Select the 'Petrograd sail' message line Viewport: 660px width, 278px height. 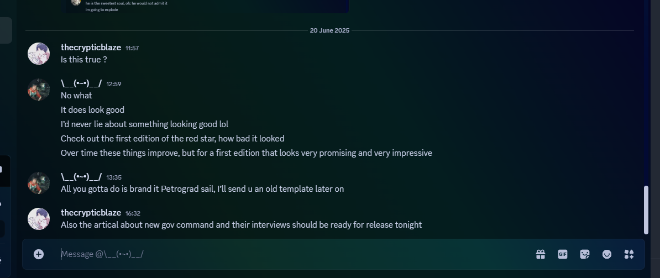click(202, 189)
